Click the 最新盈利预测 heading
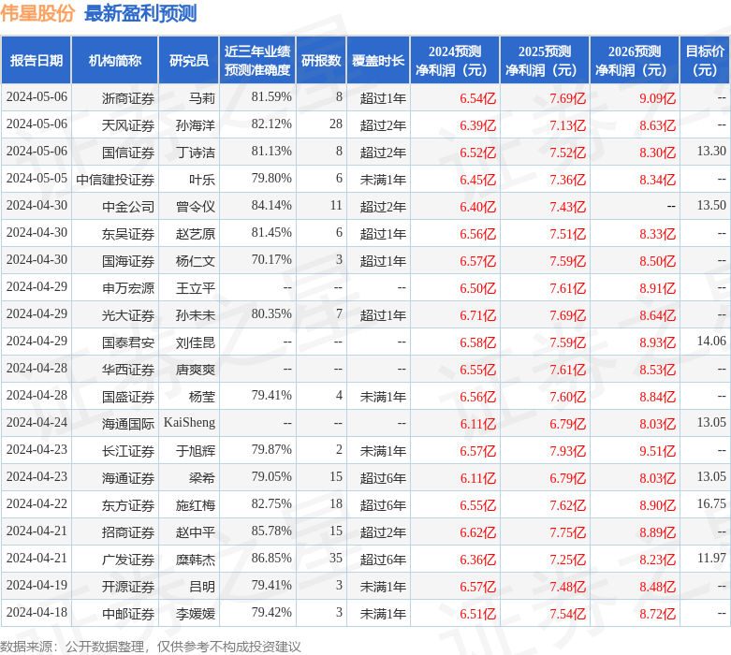The image size is (731, 655). tap(140, 13)
